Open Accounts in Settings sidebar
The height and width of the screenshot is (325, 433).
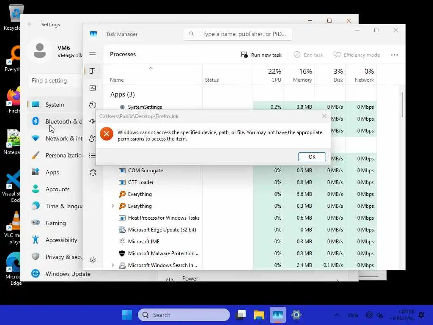coord(55,189)
